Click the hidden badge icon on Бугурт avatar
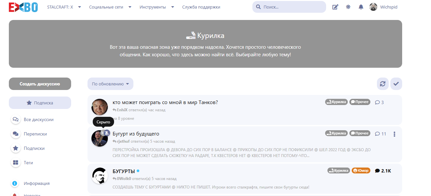 click(107, 133)
